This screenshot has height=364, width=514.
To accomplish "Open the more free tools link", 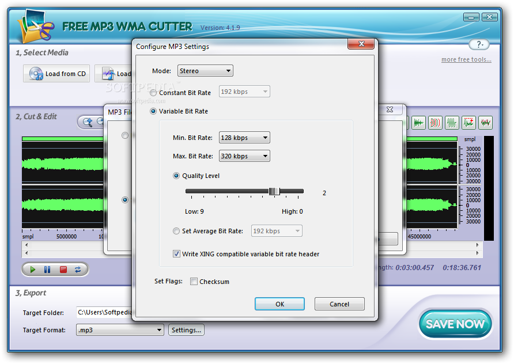I will coord(466,59).
